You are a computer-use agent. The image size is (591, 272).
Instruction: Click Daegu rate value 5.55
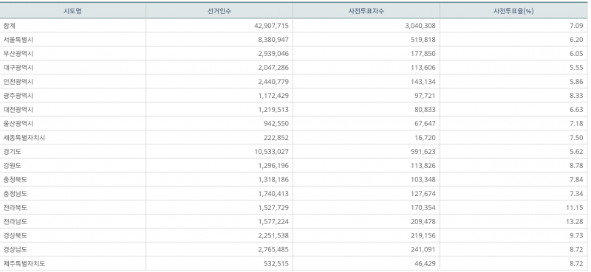tap(575, 68)
